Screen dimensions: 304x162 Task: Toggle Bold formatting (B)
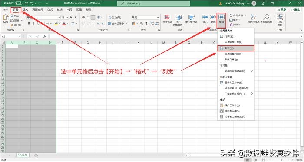coord(29,23)
